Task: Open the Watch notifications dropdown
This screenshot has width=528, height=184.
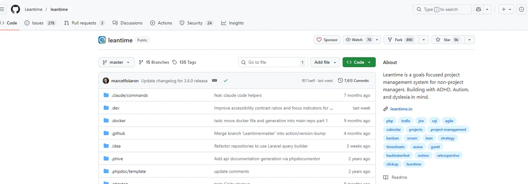Action: point(362,40)
